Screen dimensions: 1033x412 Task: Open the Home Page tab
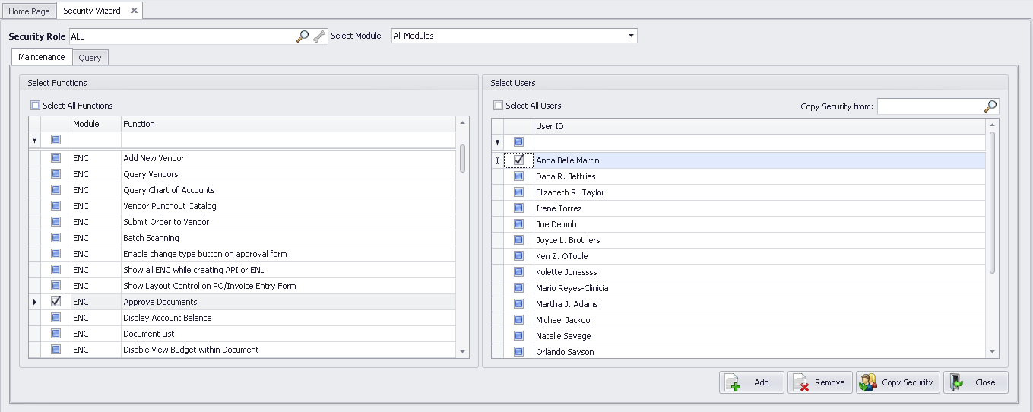(x=29, y=11)
